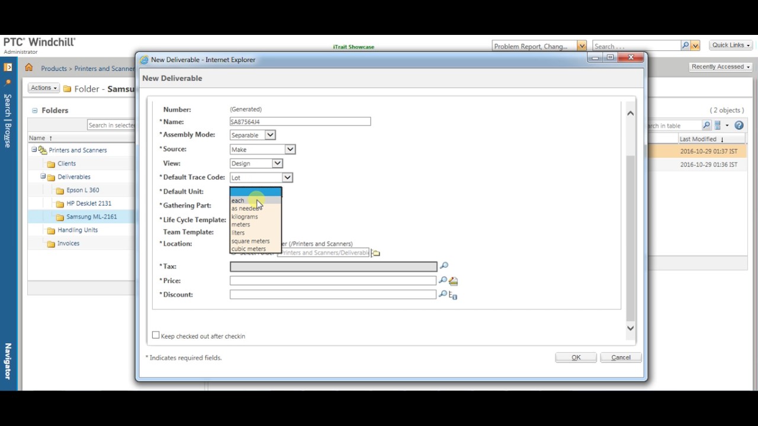The height and width of the screenshot is (426, 758).
Task: Open the Navigator sidebar label
Action: 8,361
